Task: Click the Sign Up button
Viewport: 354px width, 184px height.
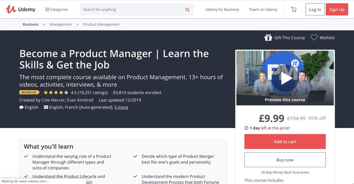Action: (x=337, y=9)
